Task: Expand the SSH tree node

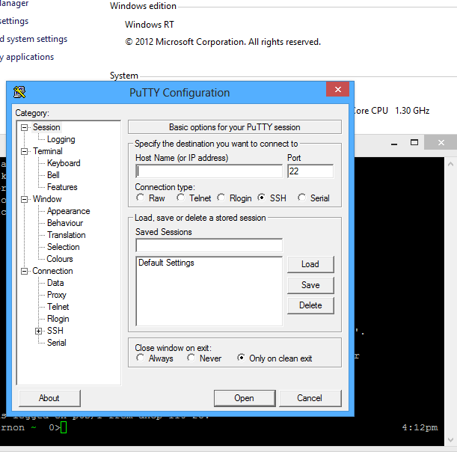Action: click(x=38, y=331)
